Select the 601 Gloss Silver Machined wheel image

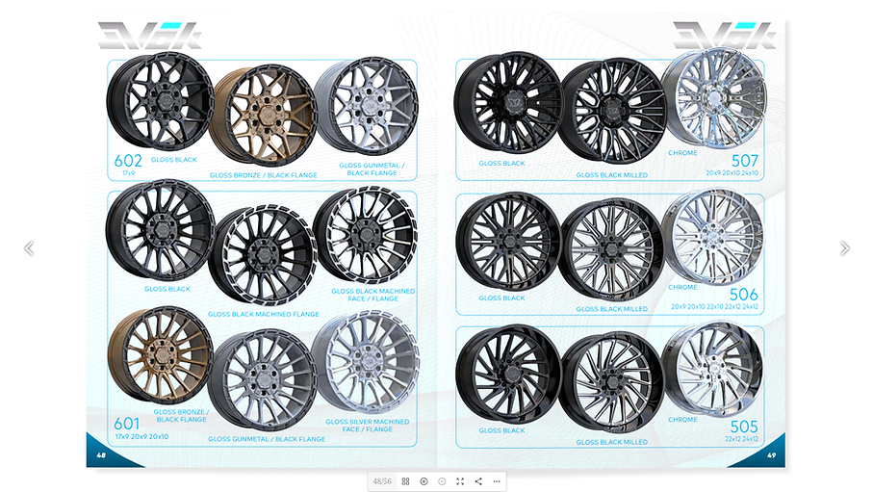click(x=366, y=362)
